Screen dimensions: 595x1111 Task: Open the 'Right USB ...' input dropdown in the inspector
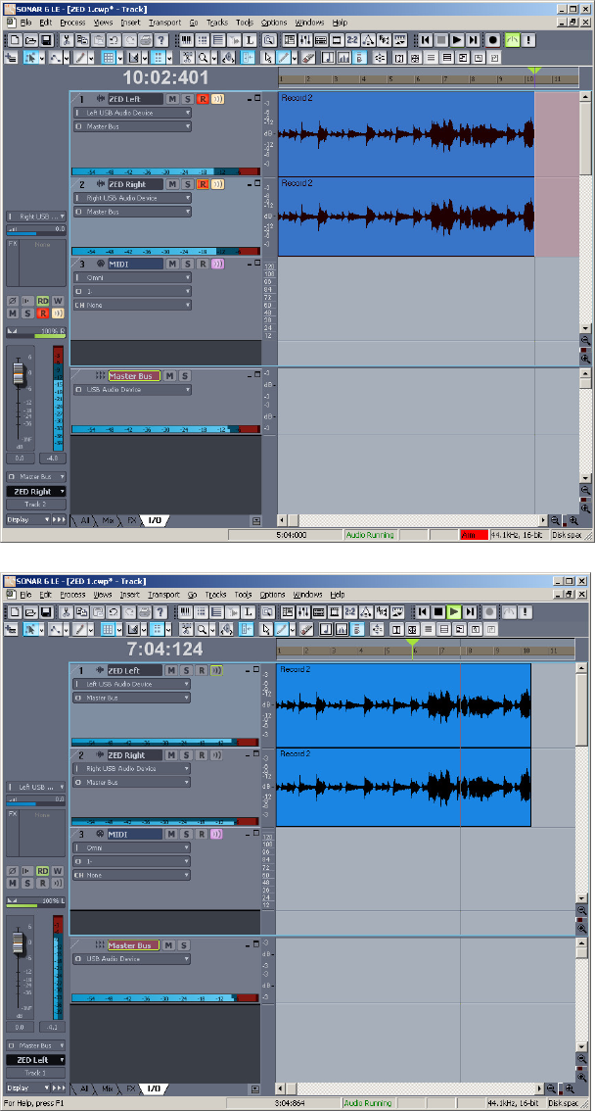pos(37,217)
